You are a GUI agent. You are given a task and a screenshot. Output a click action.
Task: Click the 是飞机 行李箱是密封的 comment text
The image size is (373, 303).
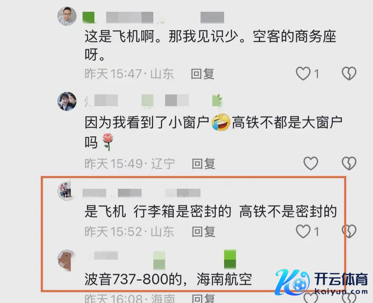[x=211, y=211]
